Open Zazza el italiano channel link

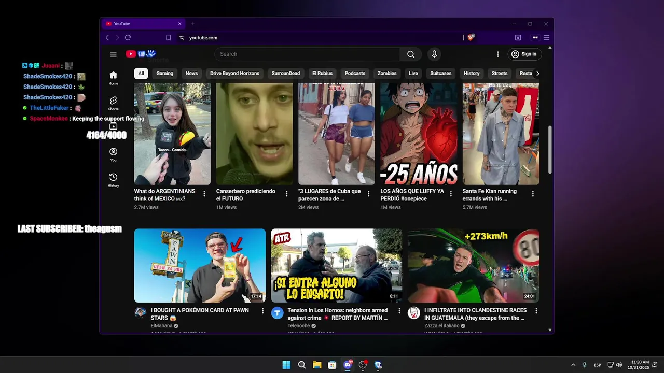click(441, 326)
